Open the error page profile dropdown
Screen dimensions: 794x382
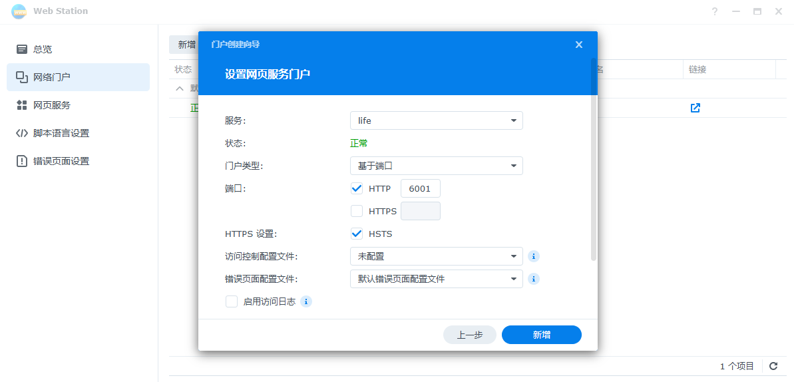click(x=436, y=279)
